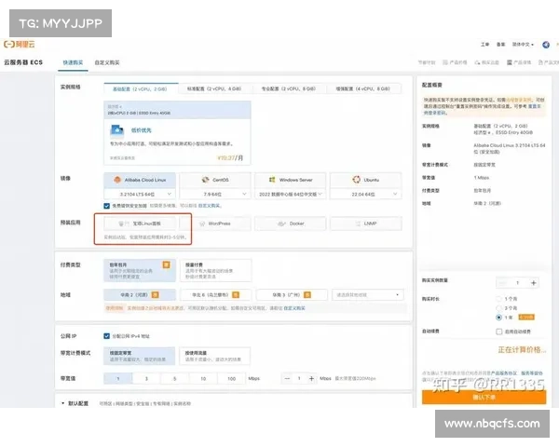Open 购买云盘 in the top toolbar
559x447 pixels.
click(486, 62)
